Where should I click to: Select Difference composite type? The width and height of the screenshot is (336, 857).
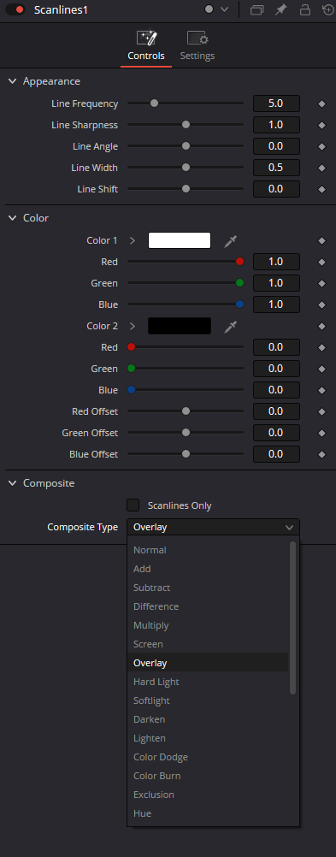[x=208, y=606]
